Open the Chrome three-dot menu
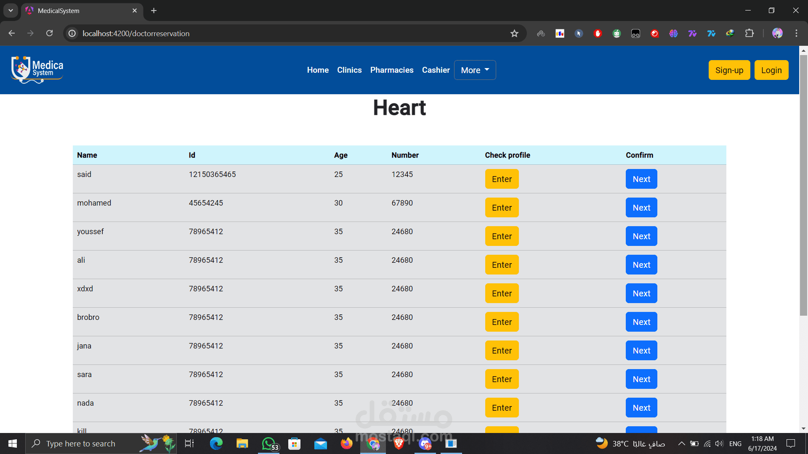 pyautogui.click(x=796, y=33)
